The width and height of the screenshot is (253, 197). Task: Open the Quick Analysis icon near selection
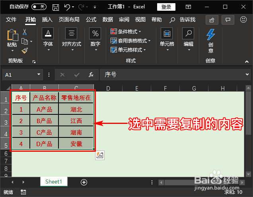(x=100, y=155)
